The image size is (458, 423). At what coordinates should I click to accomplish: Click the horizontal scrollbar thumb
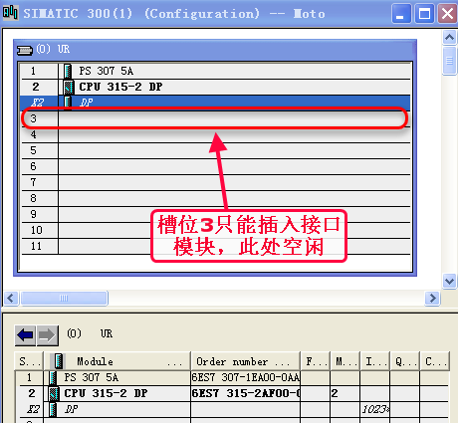coord(64,299)
